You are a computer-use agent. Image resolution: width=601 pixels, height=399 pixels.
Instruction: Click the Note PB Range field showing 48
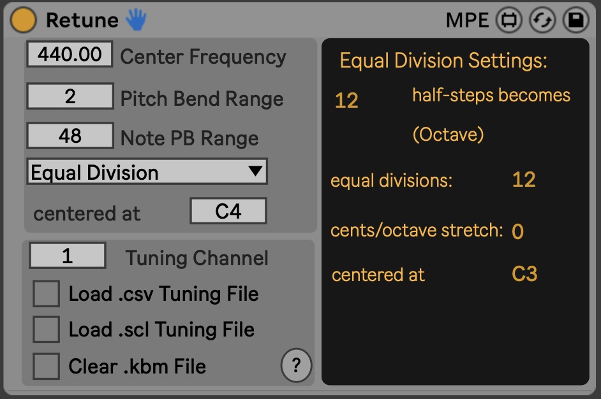coord(70,136)
